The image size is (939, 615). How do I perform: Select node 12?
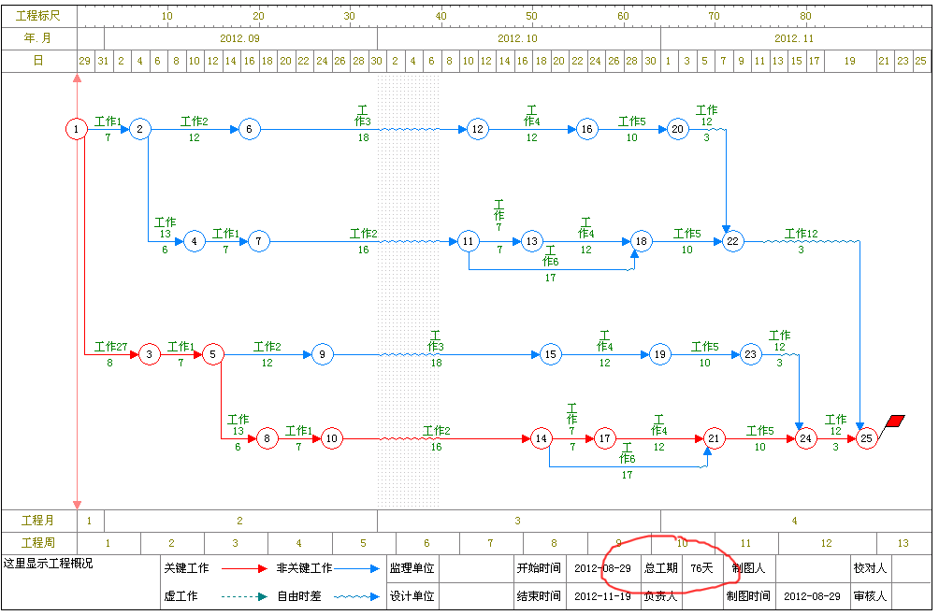[477, 129]
